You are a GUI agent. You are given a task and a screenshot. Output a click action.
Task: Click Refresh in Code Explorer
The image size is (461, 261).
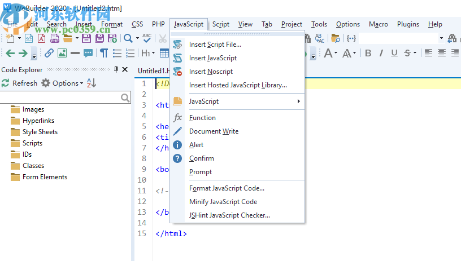click(x=19, y=83)
